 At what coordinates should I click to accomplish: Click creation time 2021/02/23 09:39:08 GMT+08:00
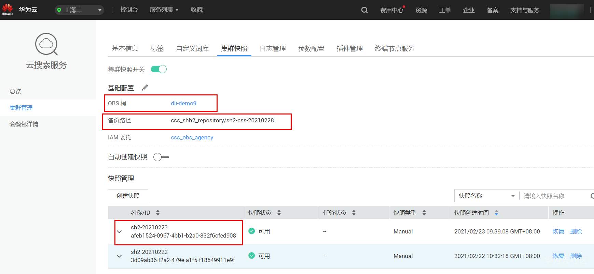coord(497,231)
